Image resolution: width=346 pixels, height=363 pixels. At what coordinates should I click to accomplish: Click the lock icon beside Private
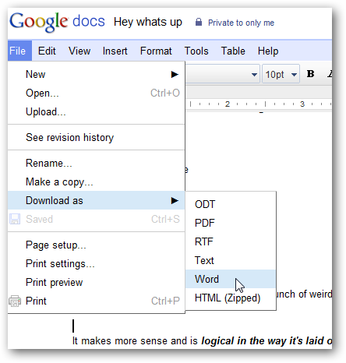[x=199, y=23]
